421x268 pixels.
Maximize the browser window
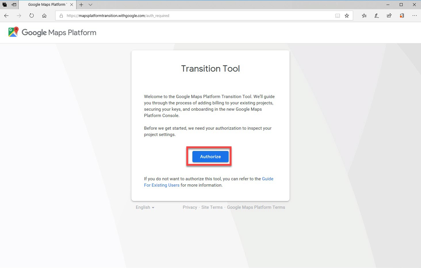click(401, 5)
